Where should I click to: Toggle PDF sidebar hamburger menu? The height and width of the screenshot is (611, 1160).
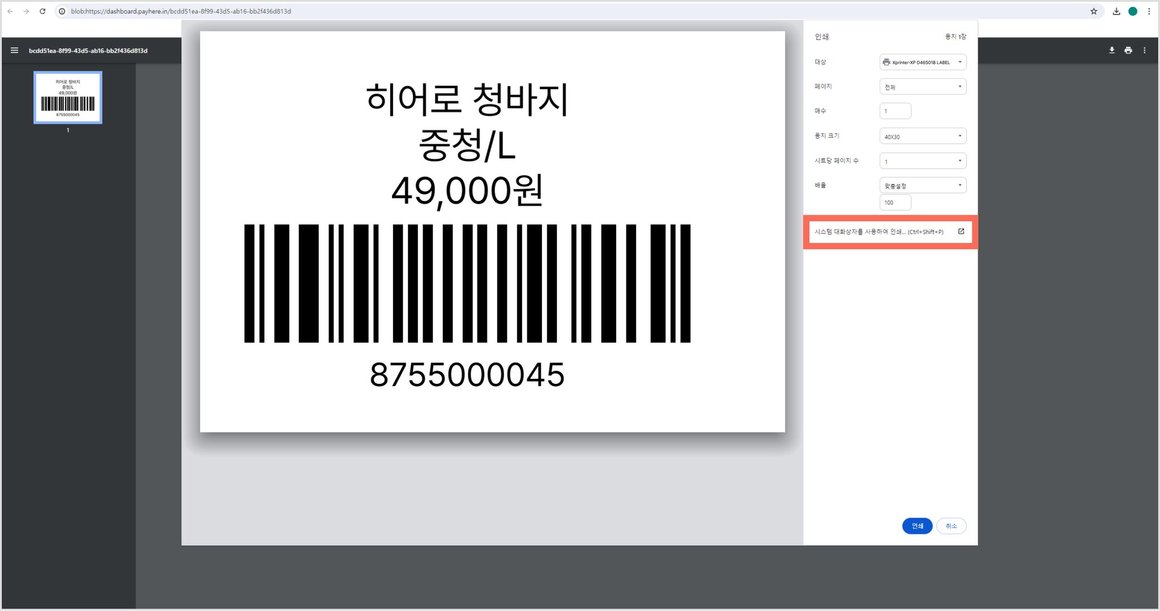[x=15, y=50]
